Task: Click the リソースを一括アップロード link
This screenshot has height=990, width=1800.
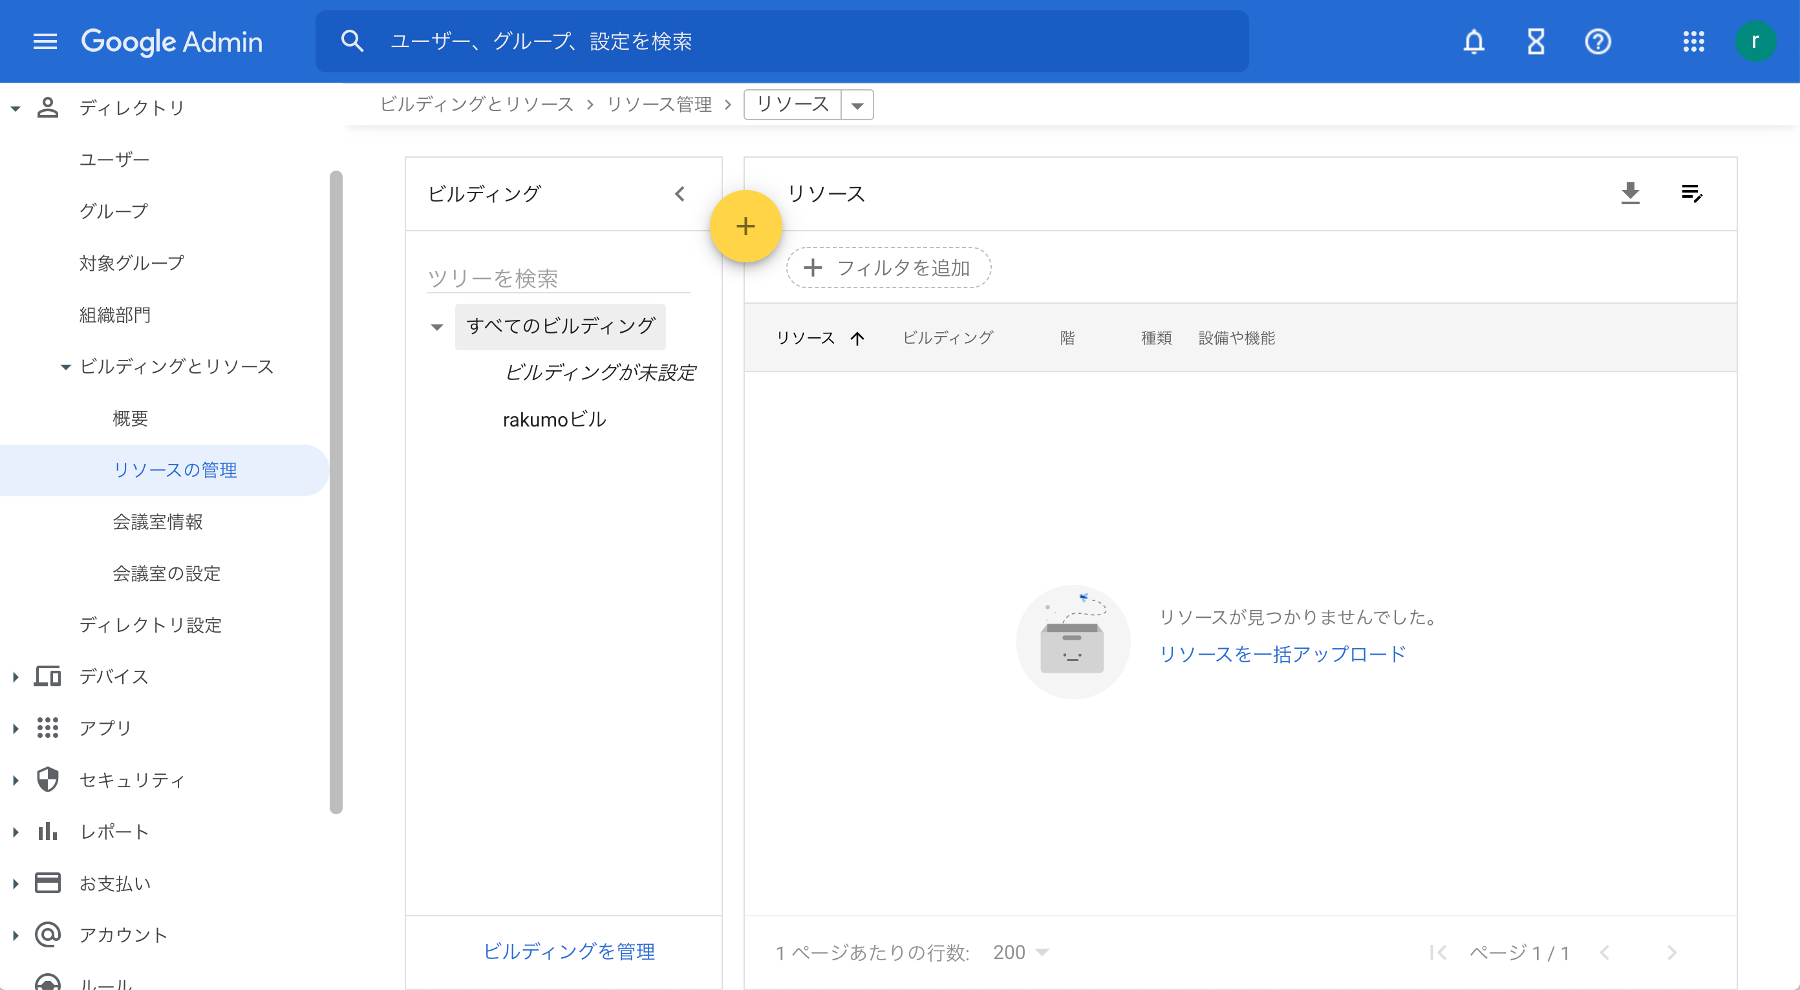Action: tap(1283, 653)
